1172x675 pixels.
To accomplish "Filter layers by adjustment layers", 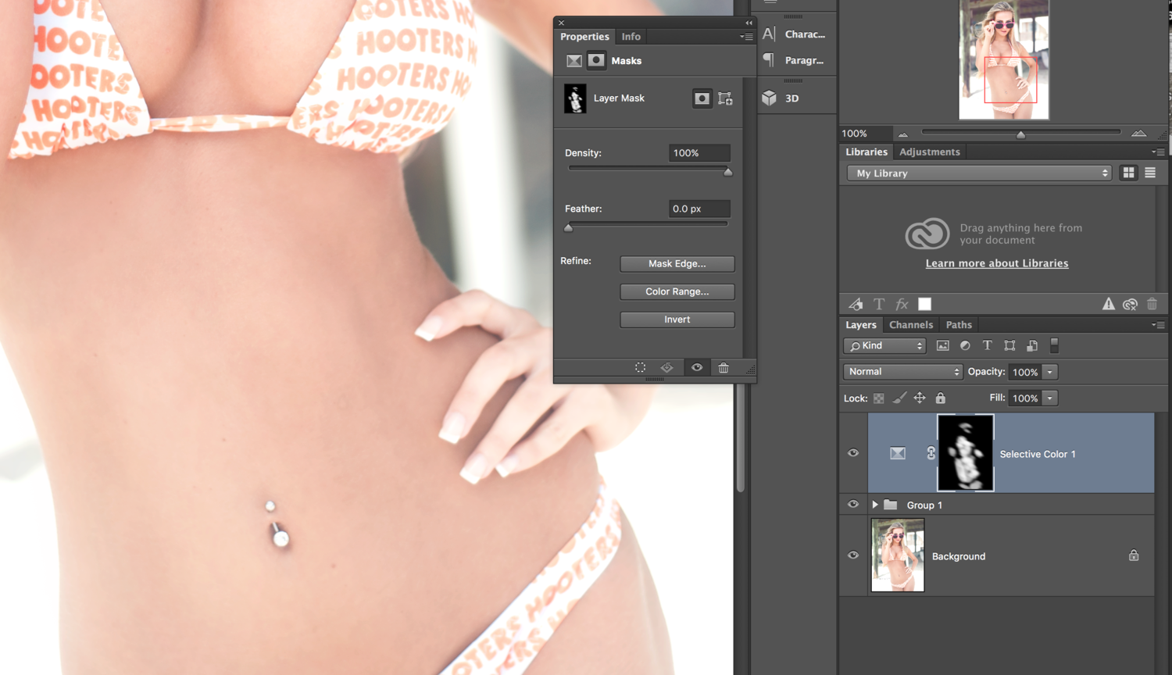I will pyautogui.click(x=965, y=345).
